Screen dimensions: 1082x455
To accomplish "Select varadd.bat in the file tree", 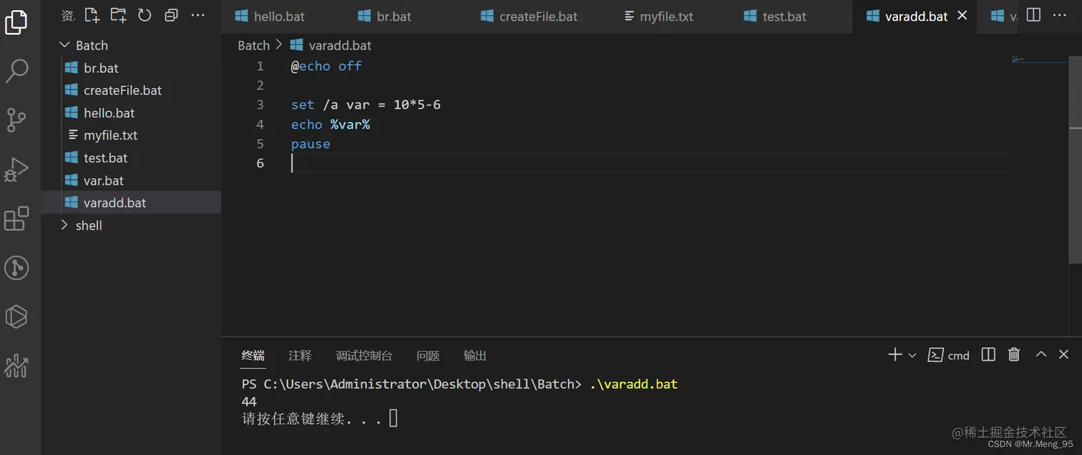I will [x=131, y=202].
